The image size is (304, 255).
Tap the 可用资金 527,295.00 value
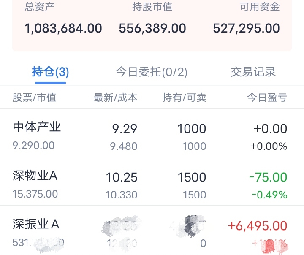246,28
